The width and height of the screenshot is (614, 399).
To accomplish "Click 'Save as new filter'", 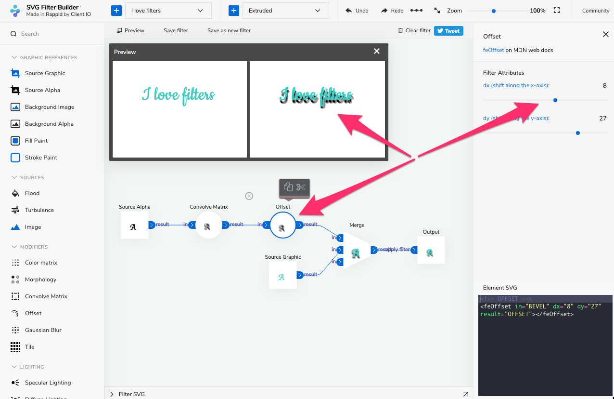I will (228, 30).
